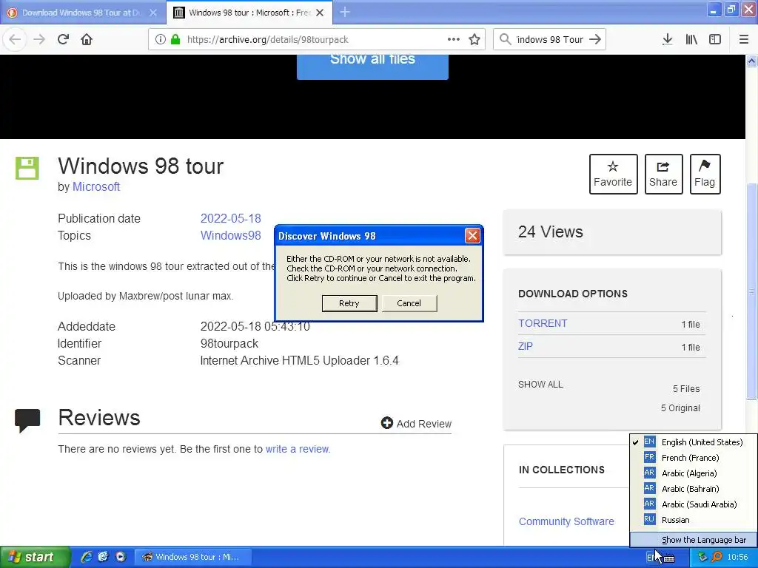Viewport: 758px width, 568px height.
Task: Choose Show the Language bar
Action: tap(693, 540)
